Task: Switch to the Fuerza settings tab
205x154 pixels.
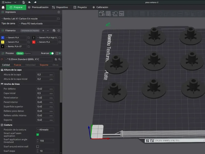Action: (x=17, y=65)
